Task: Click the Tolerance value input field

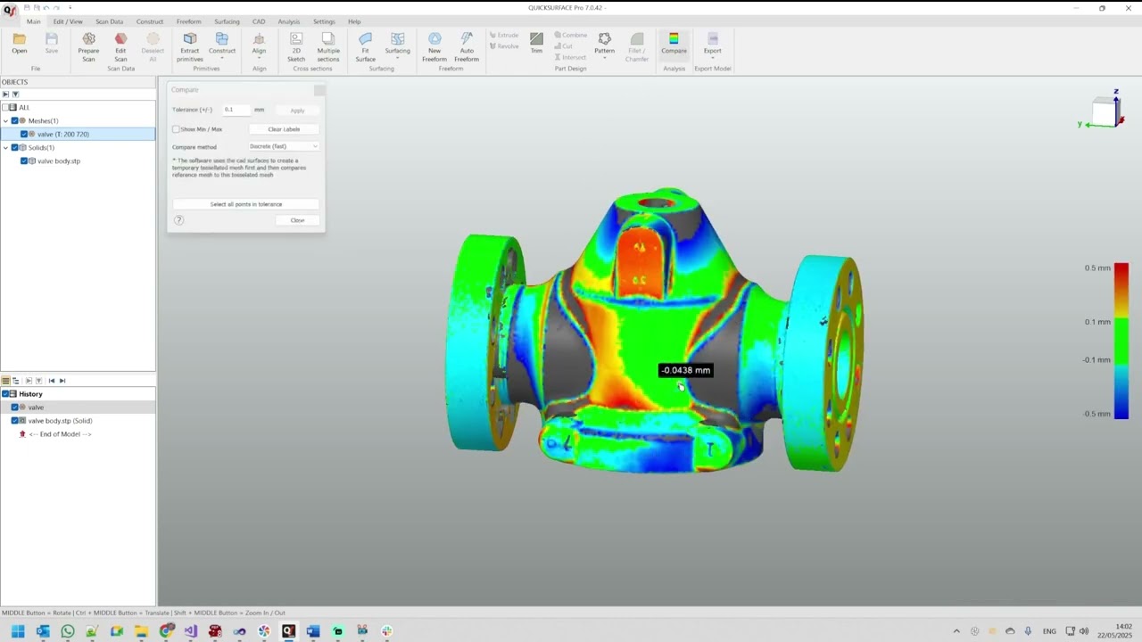Action: click(236, 110)
